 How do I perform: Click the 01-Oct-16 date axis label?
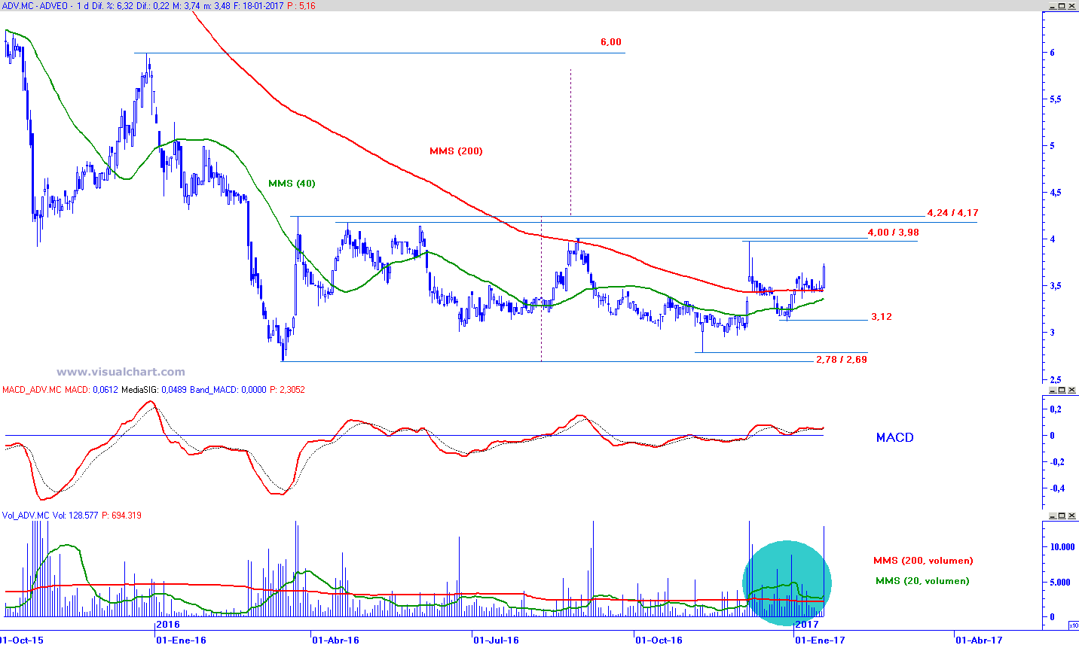coord(659,640)
